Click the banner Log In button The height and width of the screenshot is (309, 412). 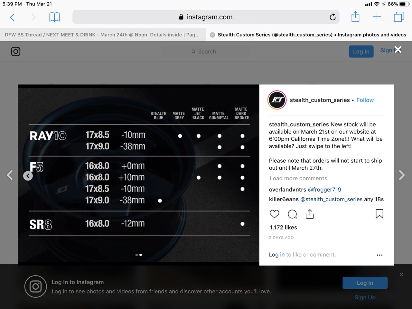click(x=365, y=283)
